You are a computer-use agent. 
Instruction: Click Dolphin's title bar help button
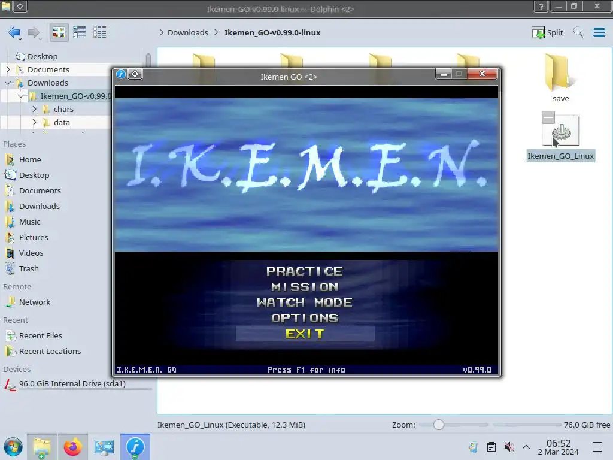[x=541, y=6]
